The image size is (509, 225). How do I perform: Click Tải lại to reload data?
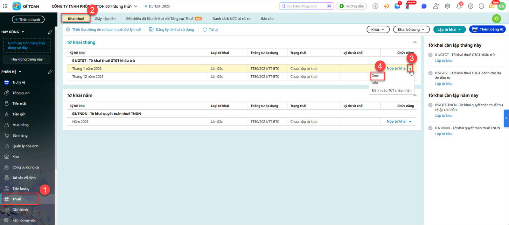point(211,30)
